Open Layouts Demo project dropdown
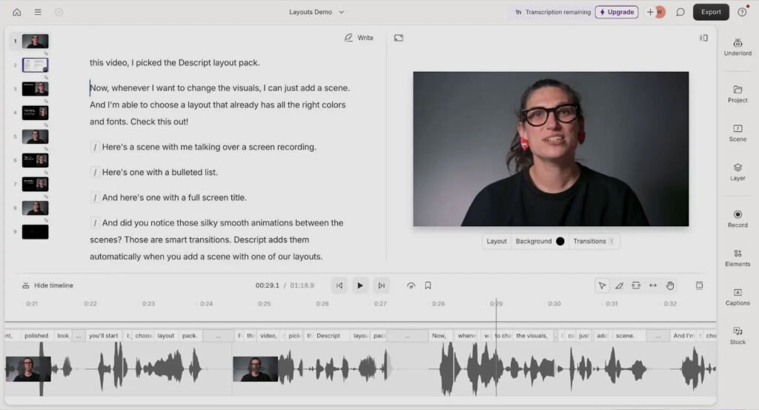This screenshot has height=410, width=759. (x=316, y=12)
